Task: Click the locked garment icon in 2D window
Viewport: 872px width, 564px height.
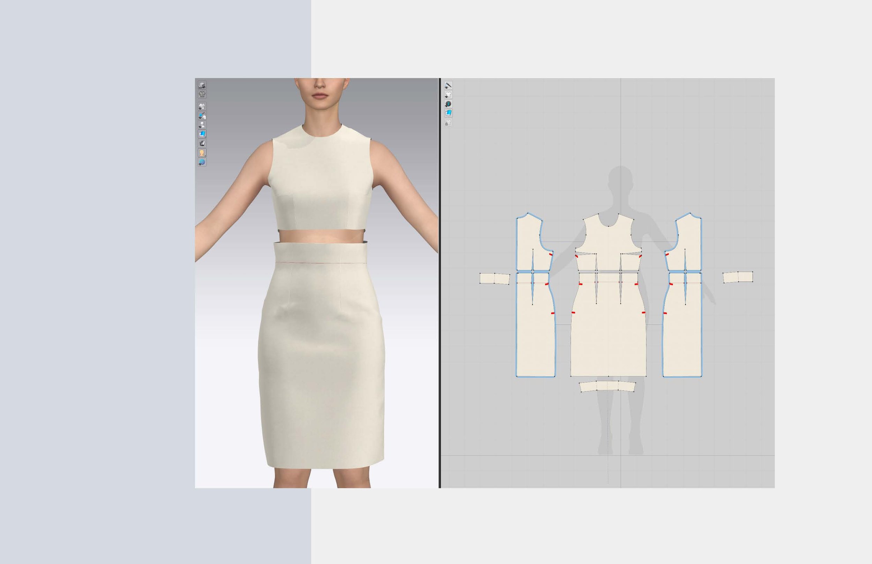Action: (x=448, y=123)
